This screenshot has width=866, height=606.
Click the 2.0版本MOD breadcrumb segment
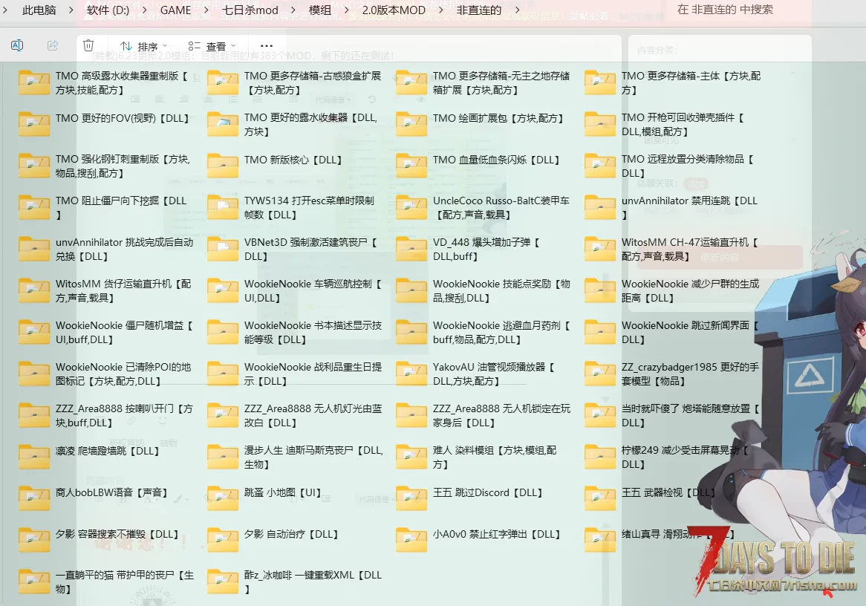click(x=394, y=10)
